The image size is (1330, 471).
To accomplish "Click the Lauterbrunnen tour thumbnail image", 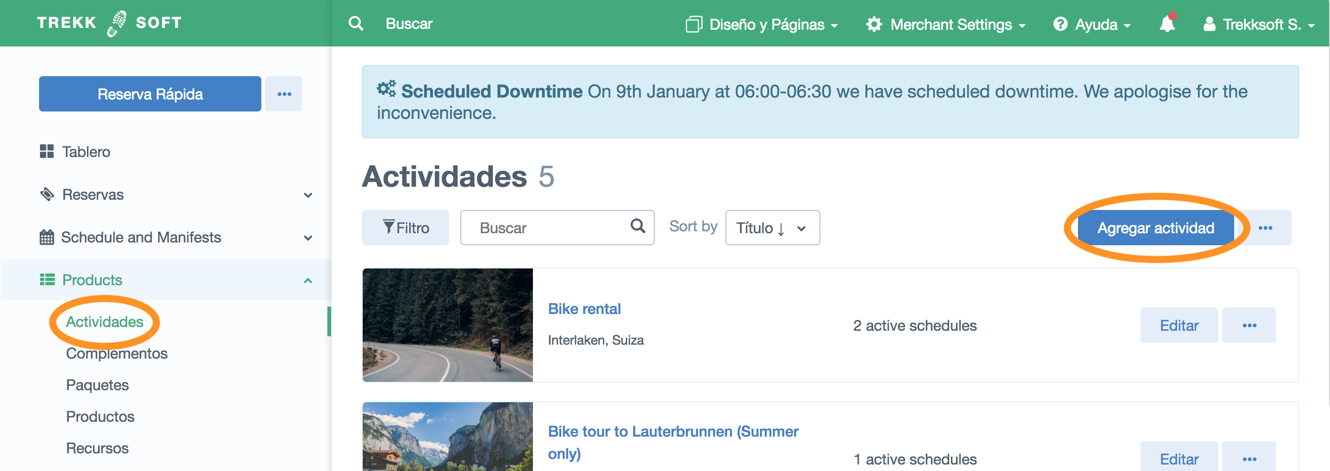I will click(448, 437).
